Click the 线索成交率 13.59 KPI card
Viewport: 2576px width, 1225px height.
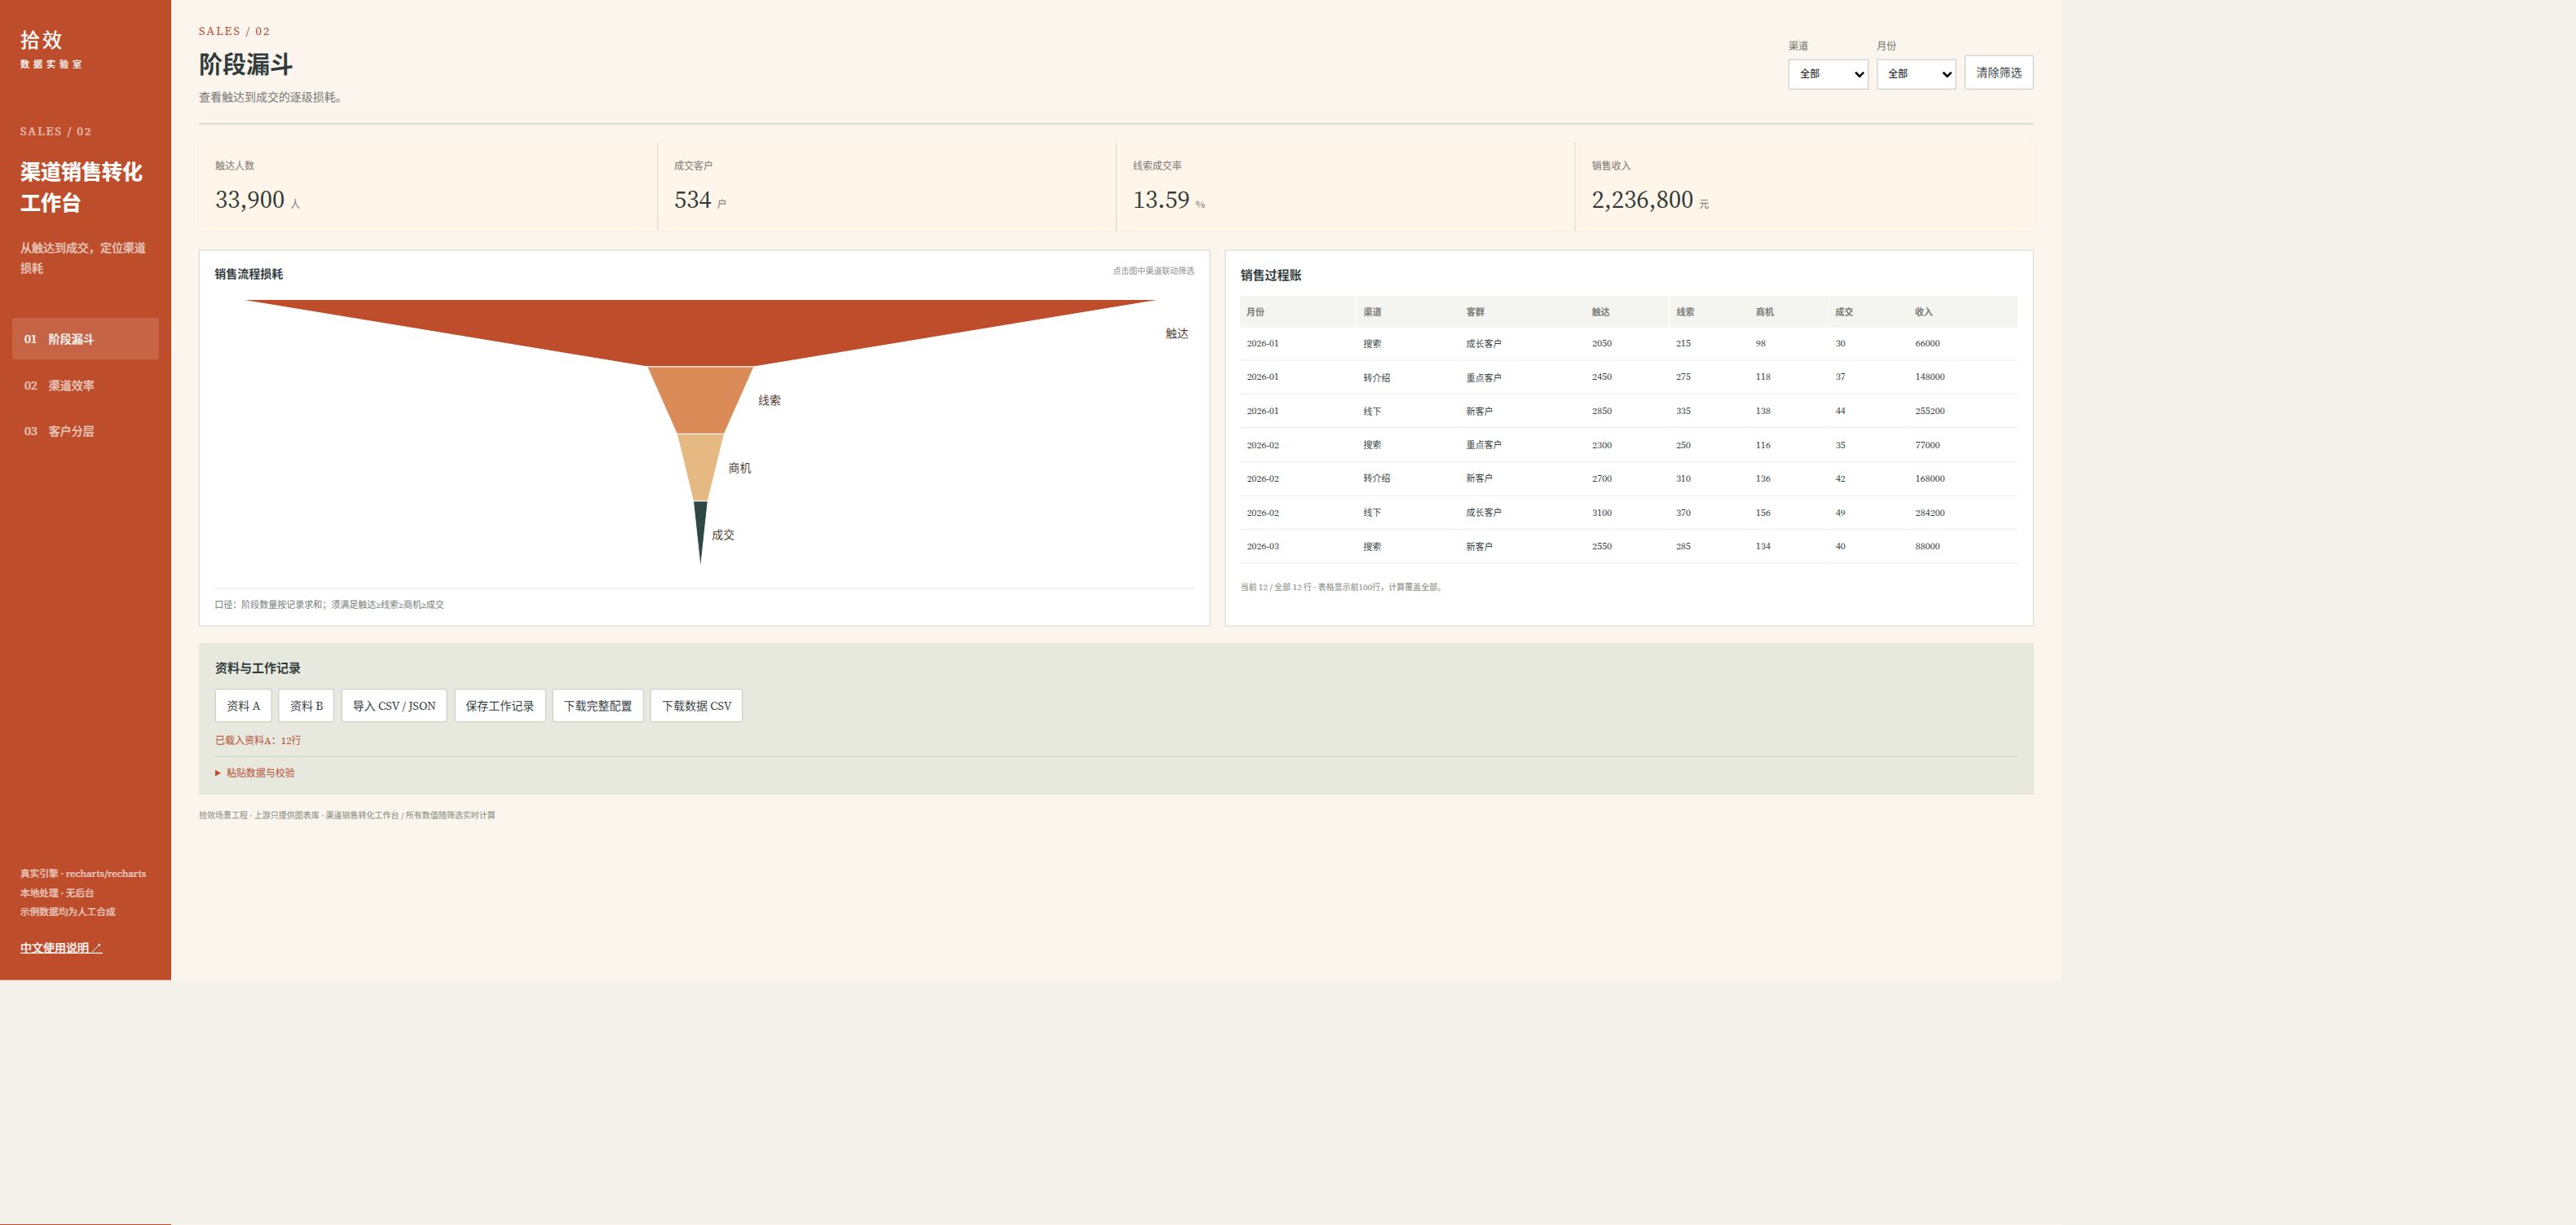(1346, 187)
